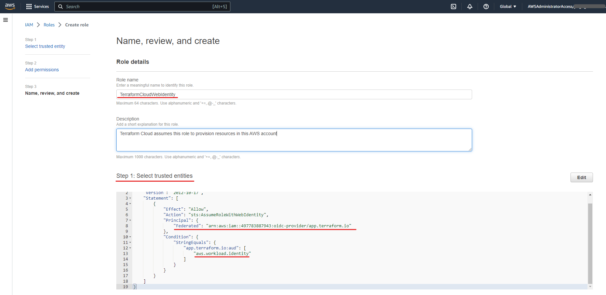Open the Services grid menu

(x=29, y=7)
